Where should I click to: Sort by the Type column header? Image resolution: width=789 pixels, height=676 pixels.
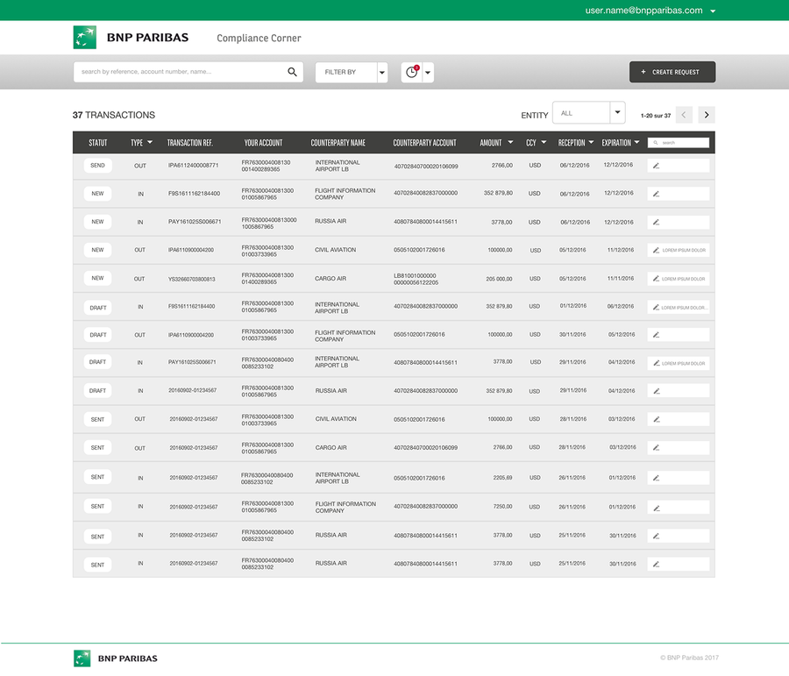141,142
